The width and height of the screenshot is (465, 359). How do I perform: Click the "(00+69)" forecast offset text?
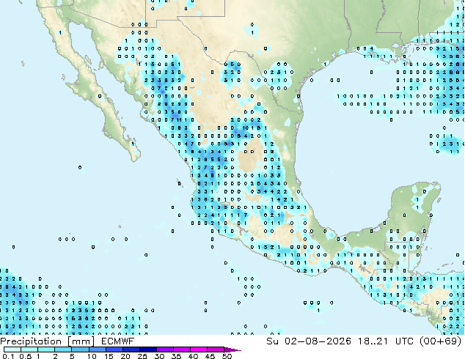point(441,341)
